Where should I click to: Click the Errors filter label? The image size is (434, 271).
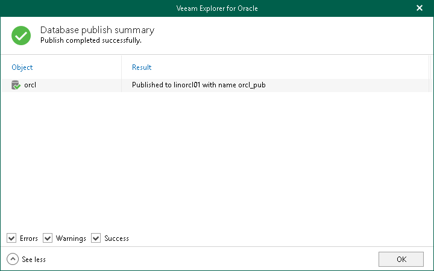point(29,238)
